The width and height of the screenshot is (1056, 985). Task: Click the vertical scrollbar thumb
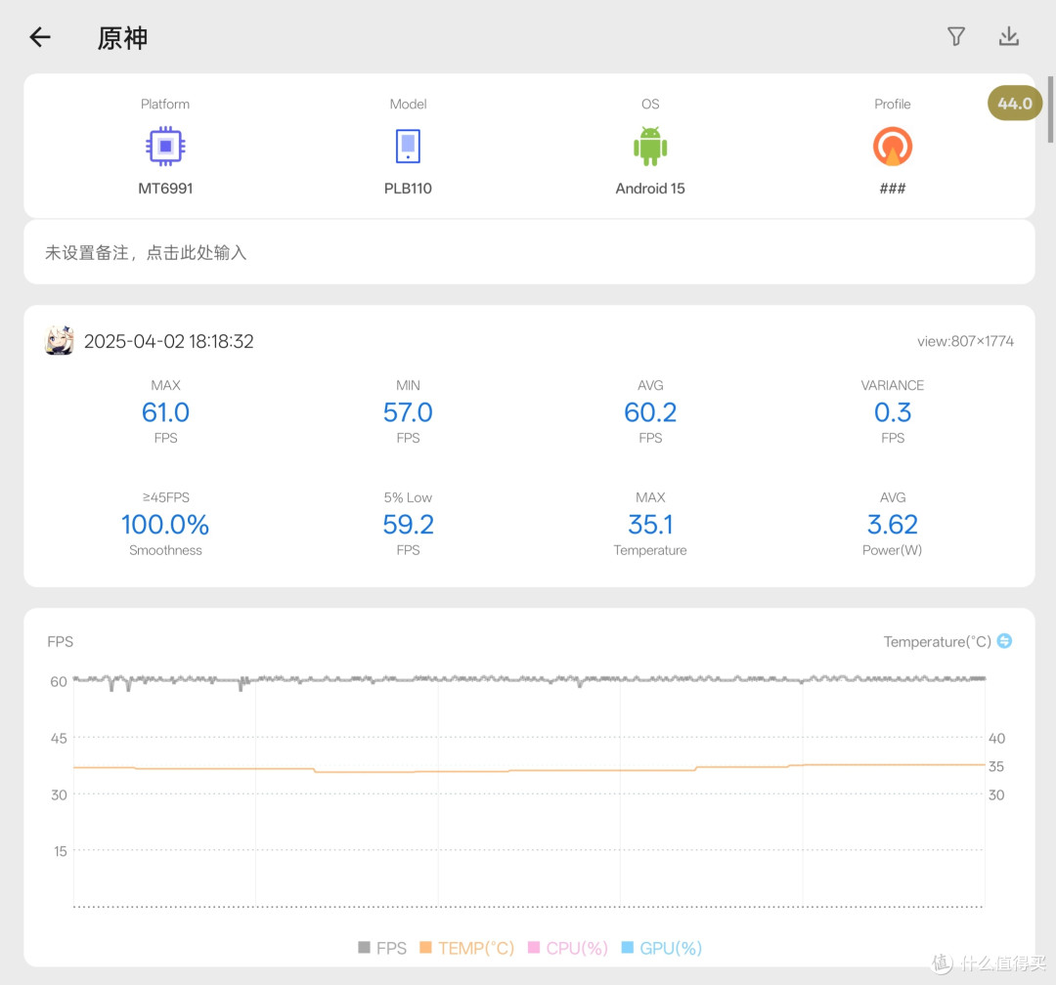[1050, 109]
